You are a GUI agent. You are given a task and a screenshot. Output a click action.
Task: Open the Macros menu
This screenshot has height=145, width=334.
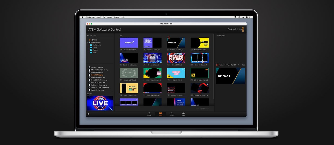pos(109,17)
